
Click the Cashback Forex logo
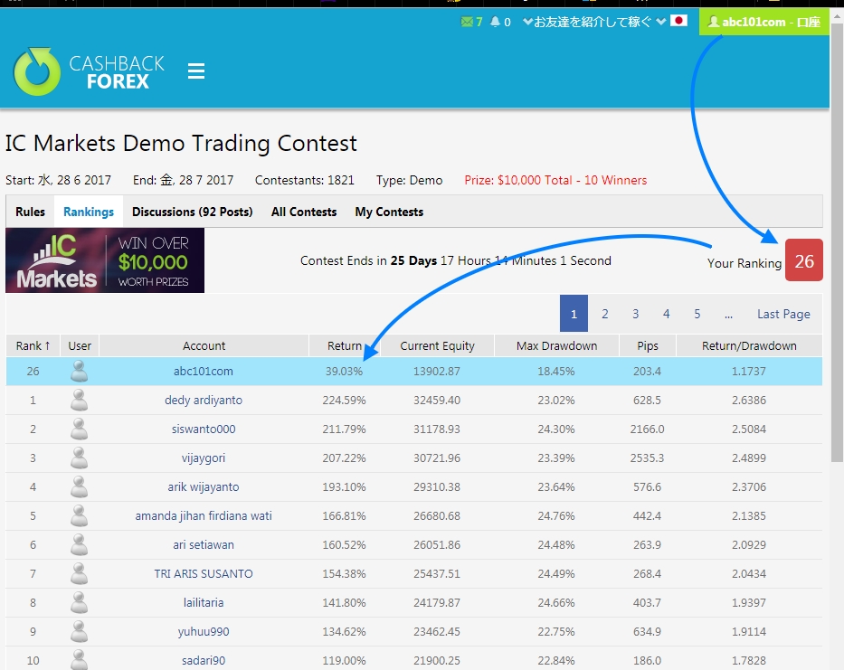click(x=89, y=71)
